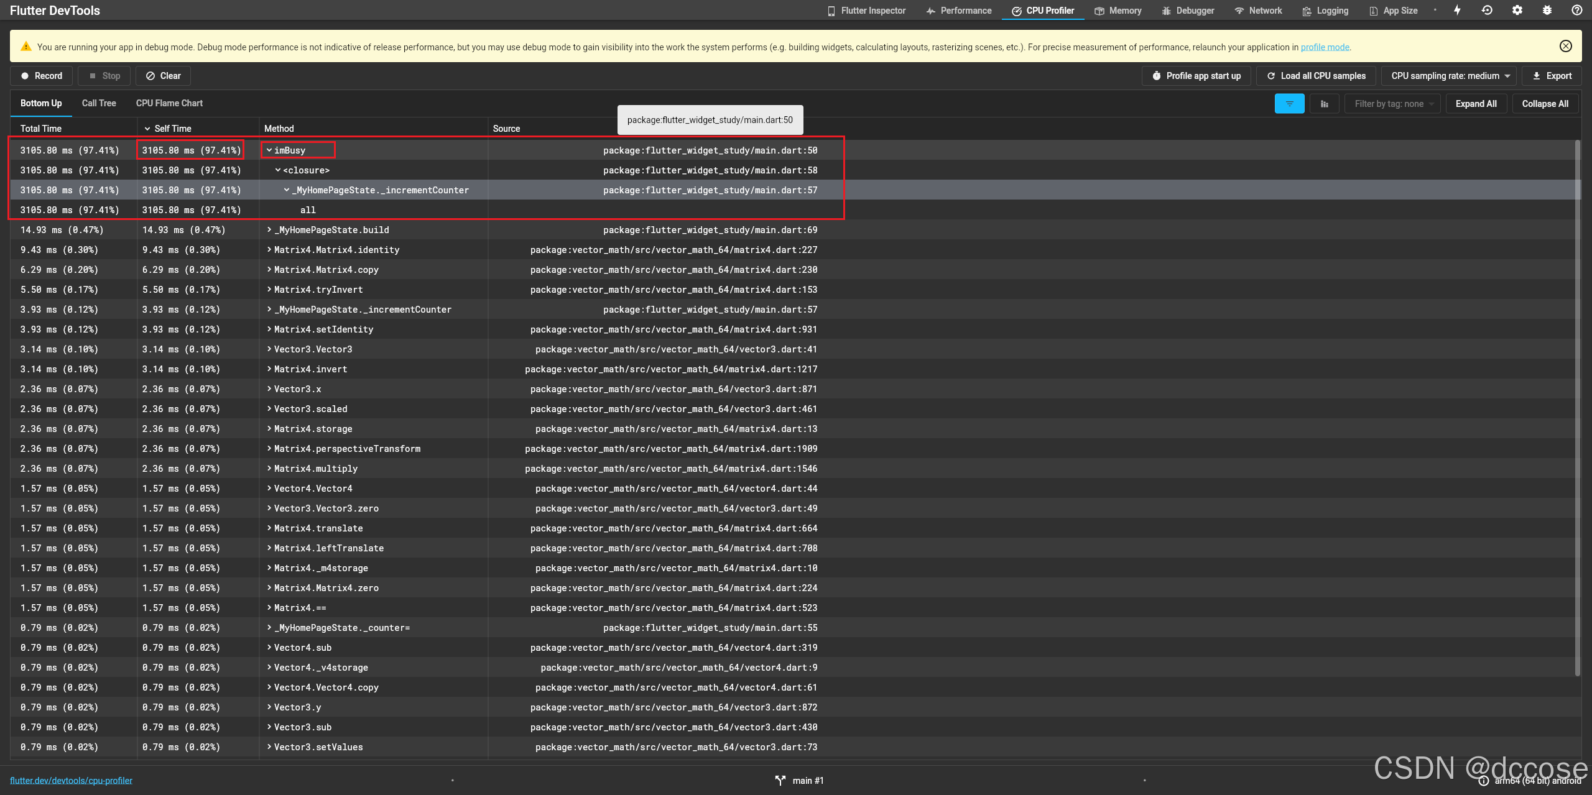Dismiss the debug mode warning banner
The width and height of the screenshot is (1592, 795).
point(1565,46)
